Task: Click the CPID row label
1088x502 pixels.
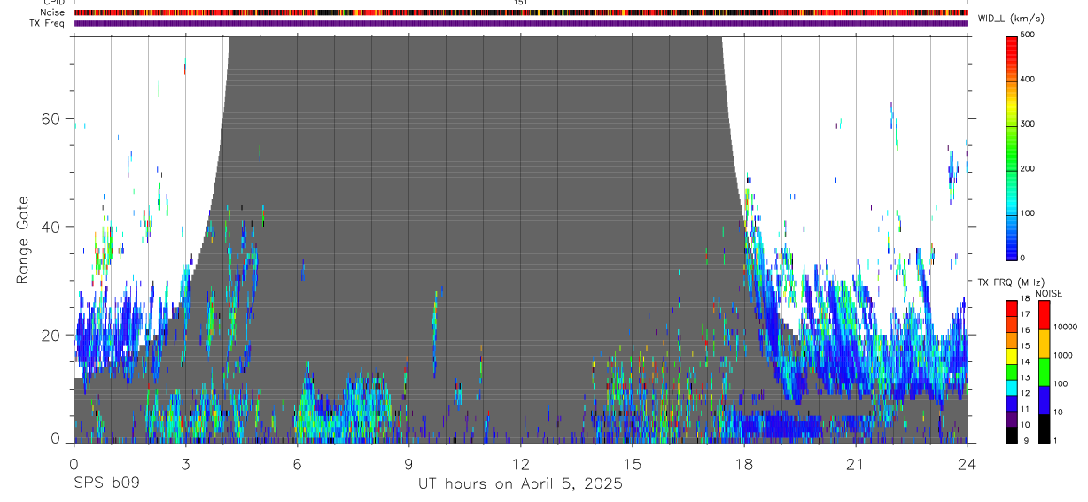Action: 53,3
